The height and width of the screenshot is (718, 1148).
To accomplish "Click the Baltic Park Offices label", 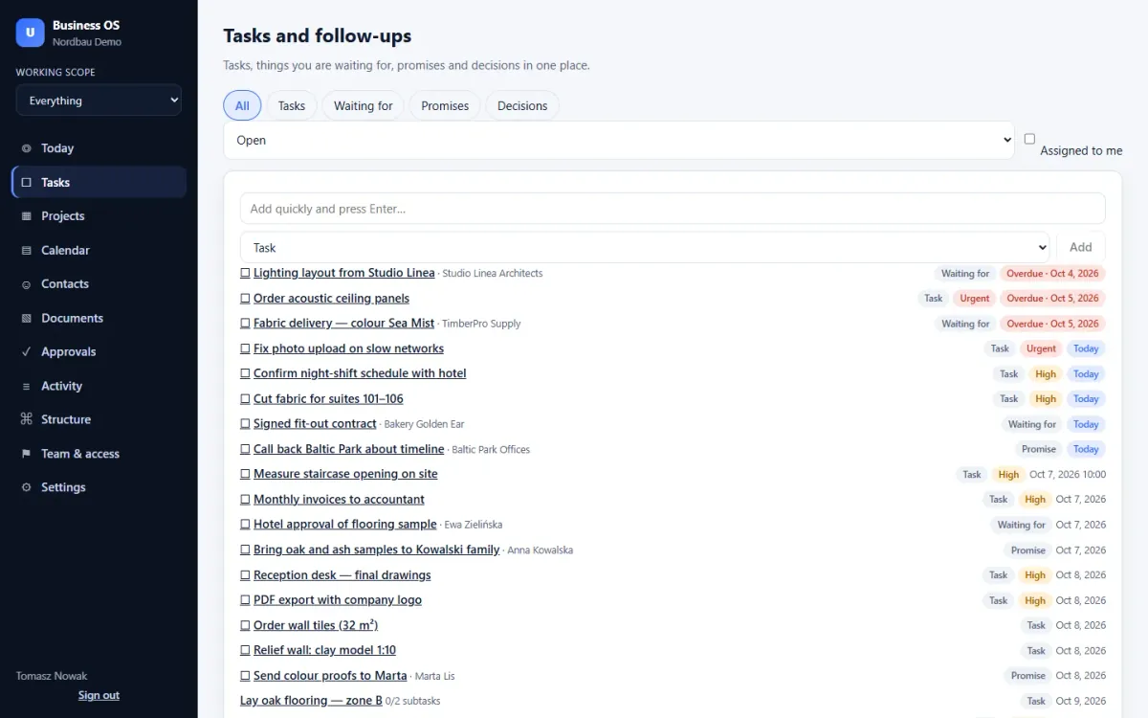I will pos(491,450).
